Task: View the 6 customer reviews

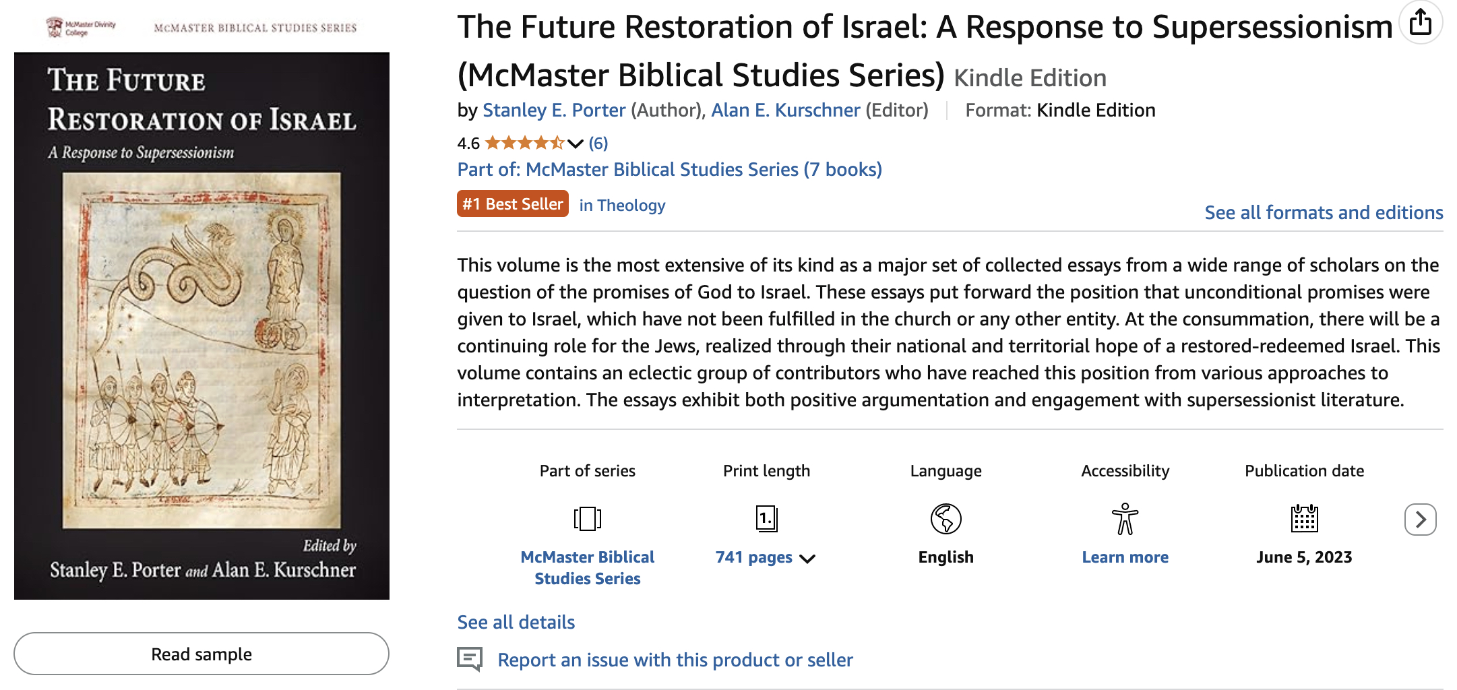Action: [x=598, y=143]
